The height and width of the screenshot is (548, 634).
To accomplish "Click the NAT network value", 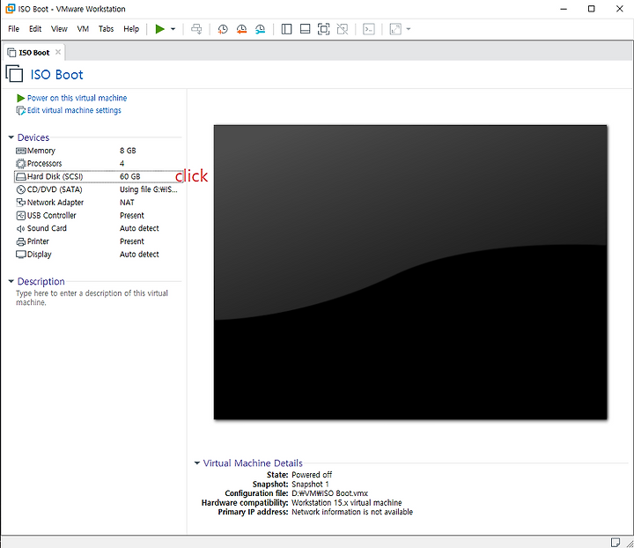I will (x=127, y=203).
